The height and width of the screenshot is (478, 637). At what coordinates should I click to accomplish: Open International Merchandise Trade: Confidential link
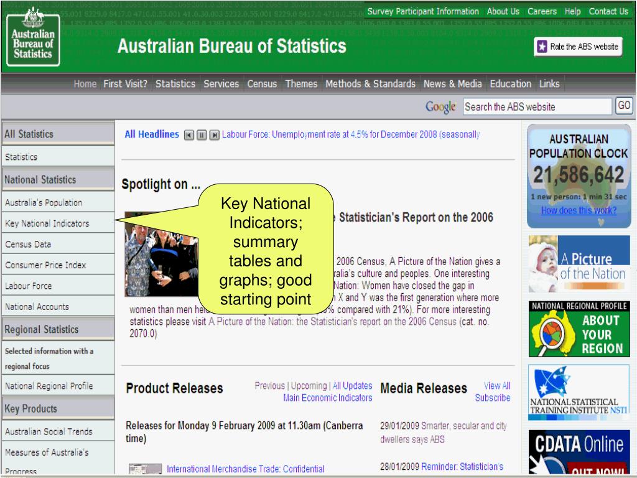point(245,469)
